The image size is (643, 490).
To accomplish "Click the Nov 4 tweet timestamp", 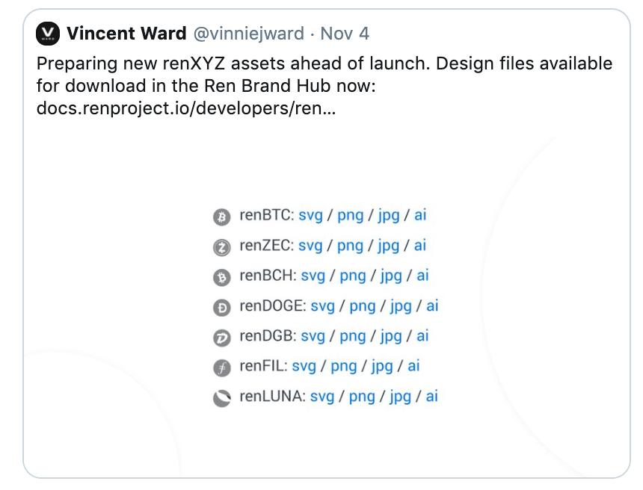I will [345, 34].
